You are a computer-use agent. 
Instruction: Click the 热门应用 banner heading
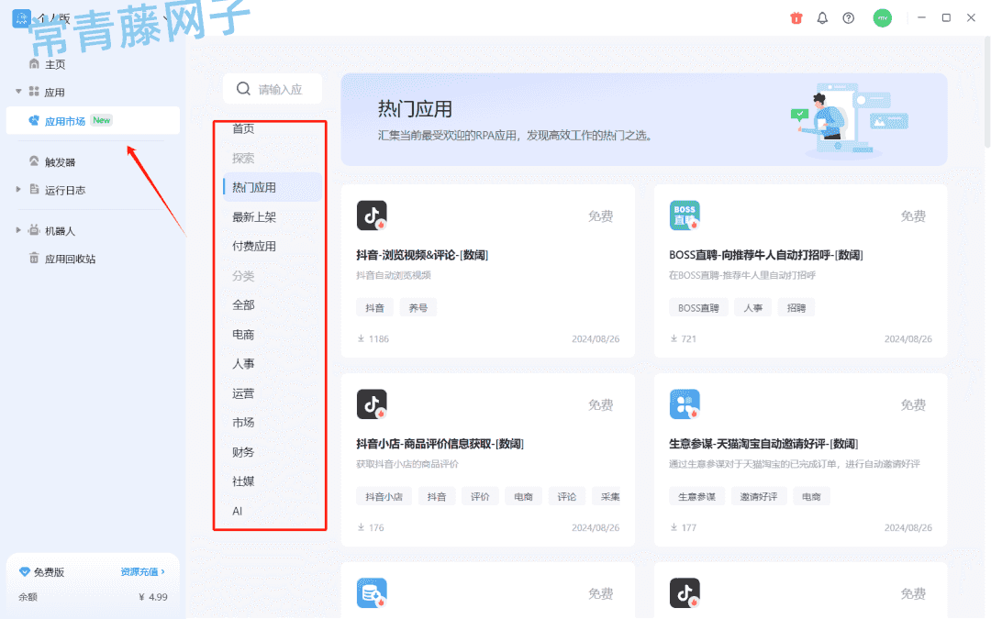415,109
